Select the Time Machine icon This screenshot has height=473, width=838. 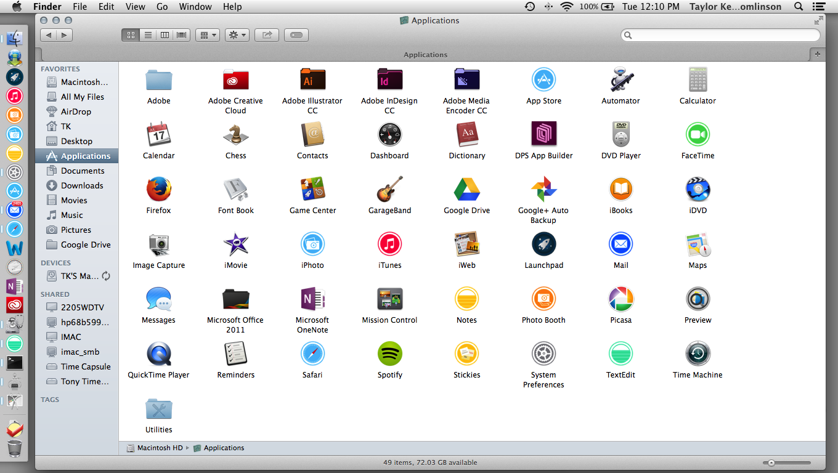pos(698,354)
